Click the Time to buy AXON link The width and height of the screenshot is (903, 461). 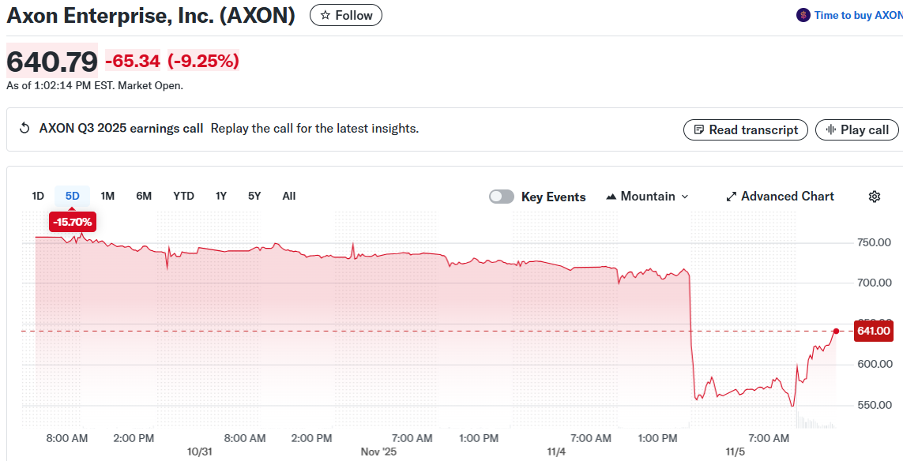click(857, 14)
